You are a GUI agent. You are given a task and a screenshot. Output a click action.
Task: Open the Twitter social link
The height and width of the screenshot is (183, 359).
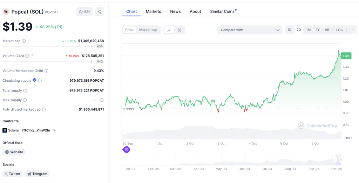click(x=12, y=174)
